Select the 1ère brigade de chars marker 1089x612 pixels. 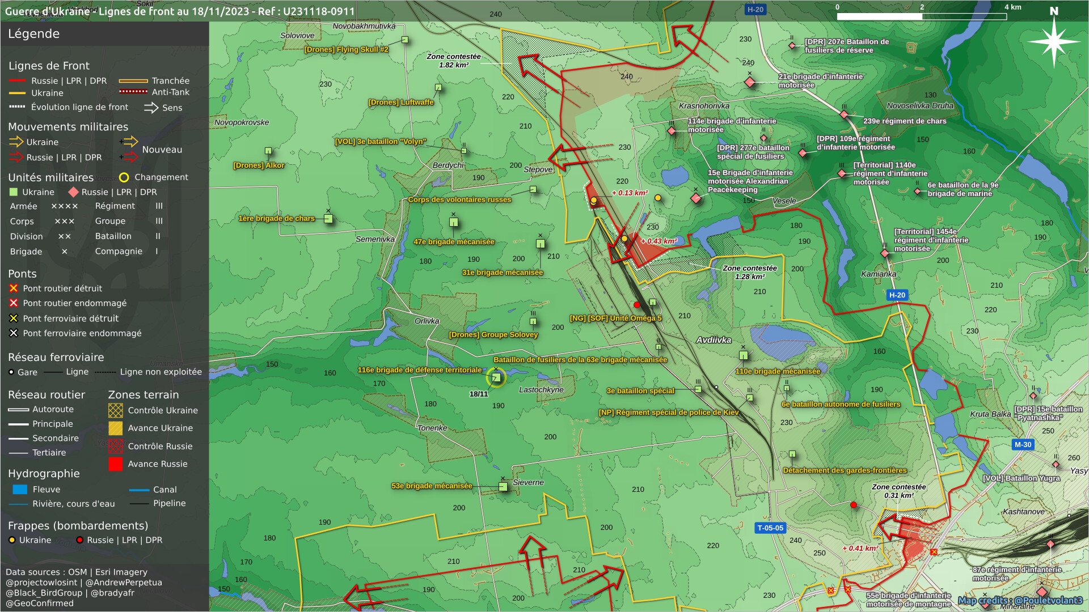(328, 219)
